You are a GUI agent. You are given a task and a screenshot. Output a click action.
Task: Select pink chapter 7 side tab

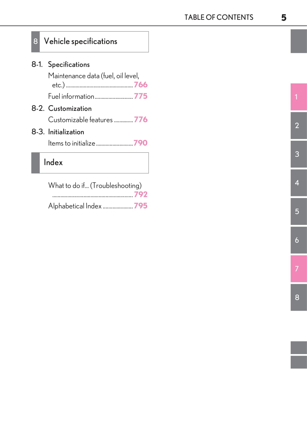tap(298, 269)
